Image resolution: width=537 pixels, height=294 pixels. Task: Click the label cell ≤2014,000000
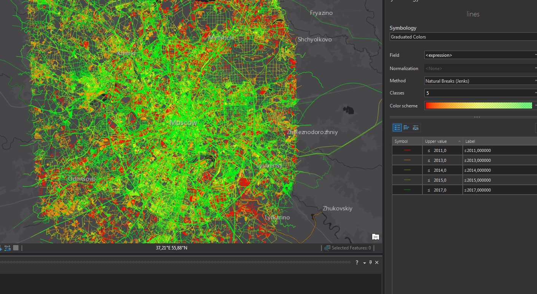500,170
